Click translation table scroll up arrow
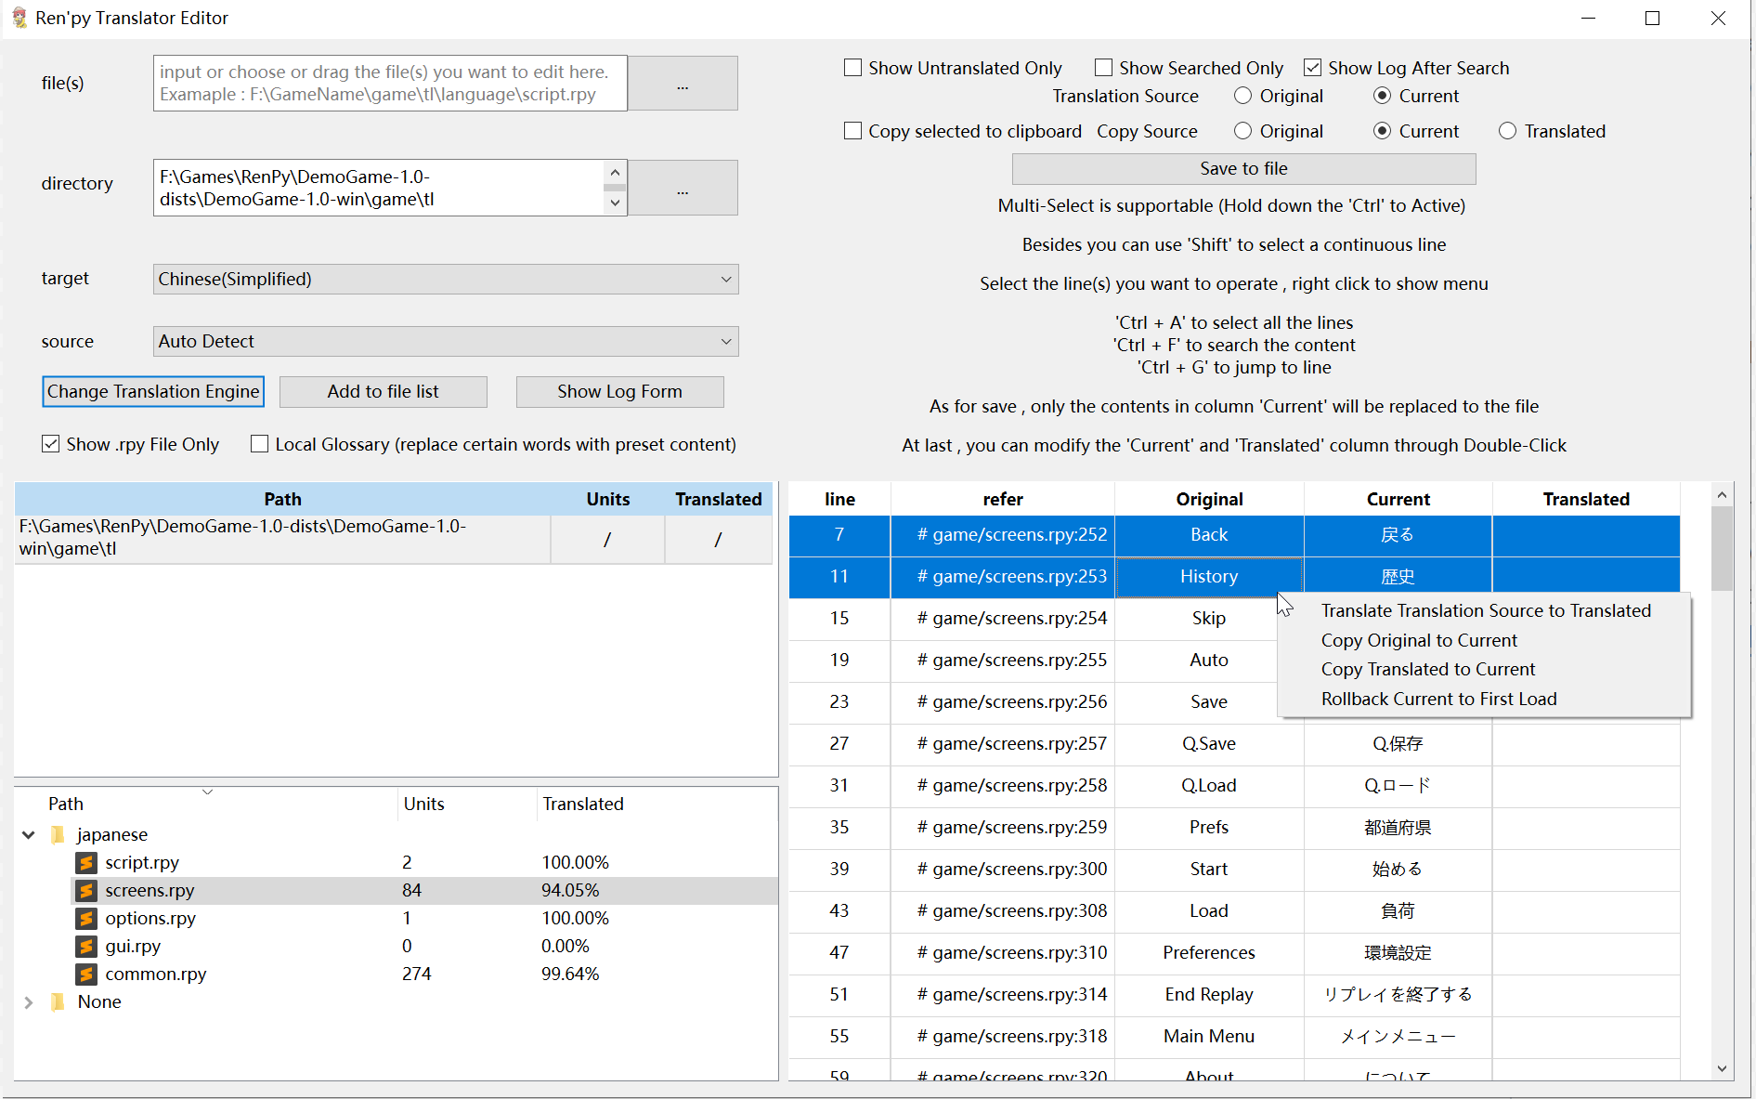Viewport: 1756px width, 1099px height. [1722, 495]
